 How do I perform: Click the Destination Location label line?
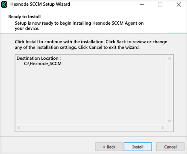tap(39, 58)
